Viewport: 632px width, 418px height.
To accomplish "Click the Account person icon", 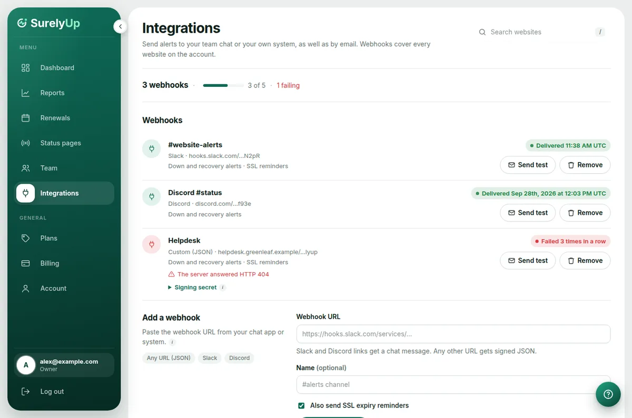I will tap(25, 288).
